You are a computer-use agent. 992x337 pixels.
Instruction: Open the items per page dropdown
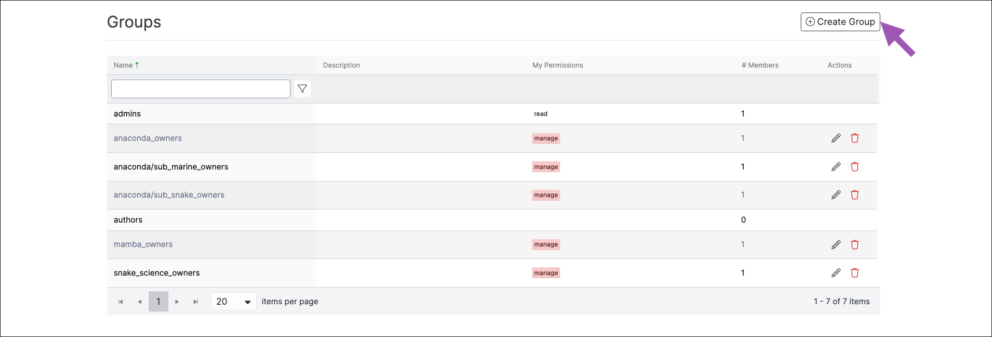coord(234,302)
